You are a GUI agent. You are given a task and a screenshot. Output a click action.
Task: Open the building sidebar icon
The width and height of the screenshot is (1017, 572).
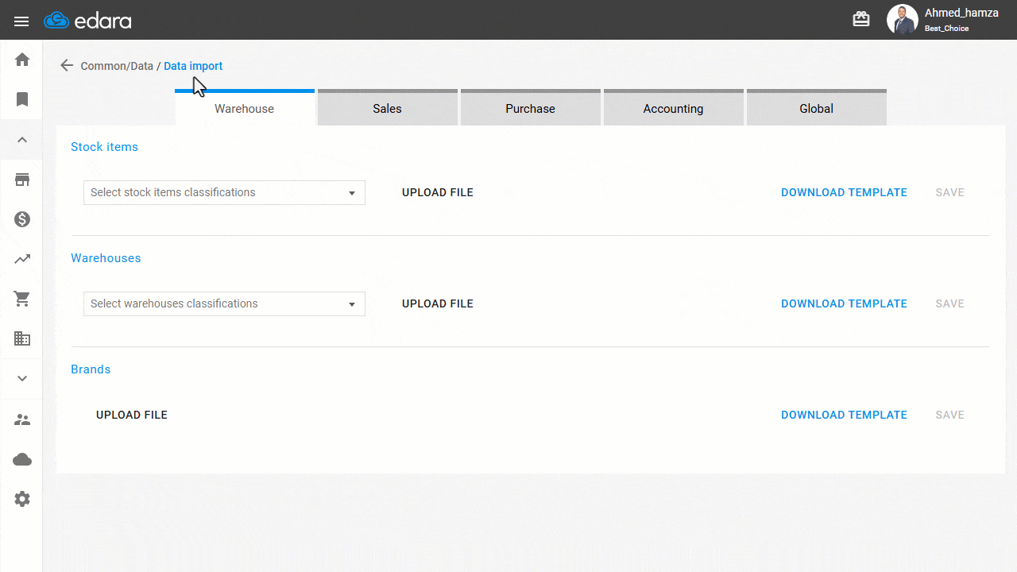click(22, 338)
